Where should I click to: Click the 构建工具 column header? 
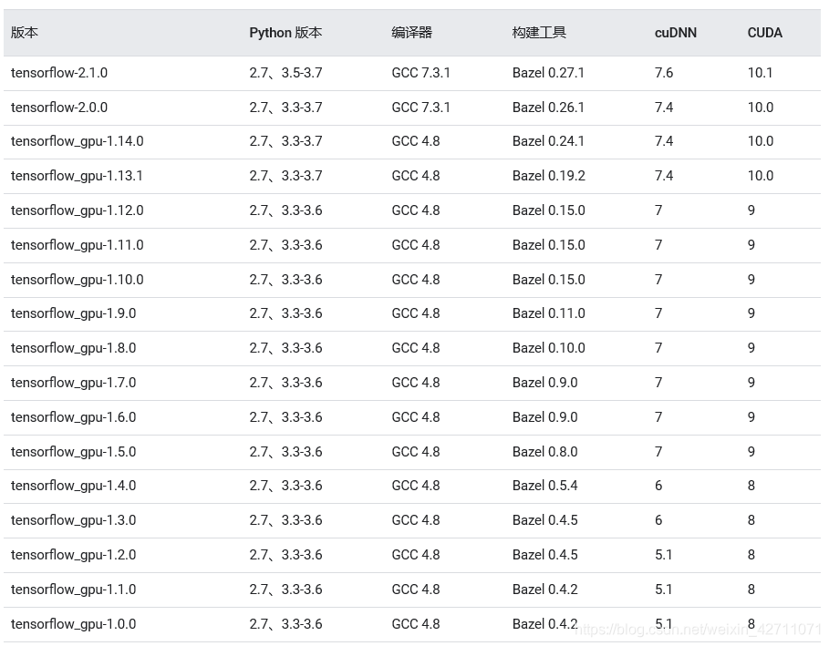tap(539, 33)
